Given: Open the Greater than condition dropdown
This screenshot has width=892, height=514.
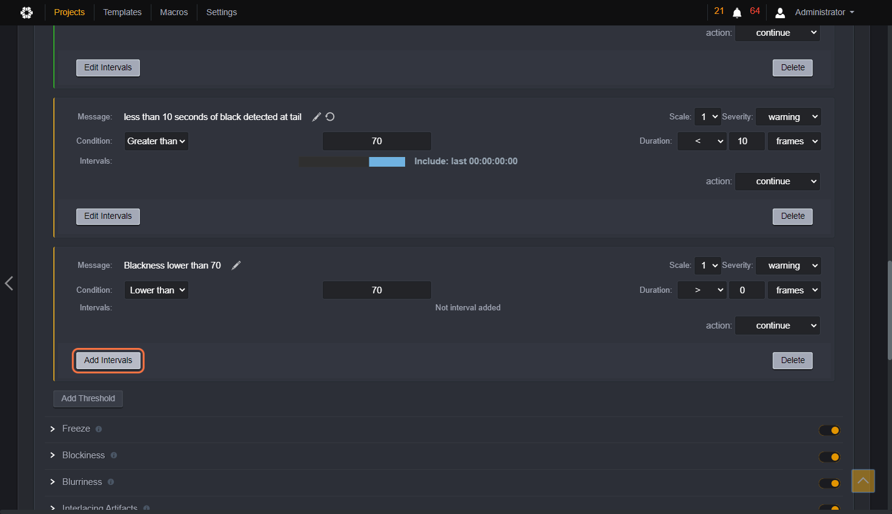Looking at the screenshot, I should click(156, 141).
